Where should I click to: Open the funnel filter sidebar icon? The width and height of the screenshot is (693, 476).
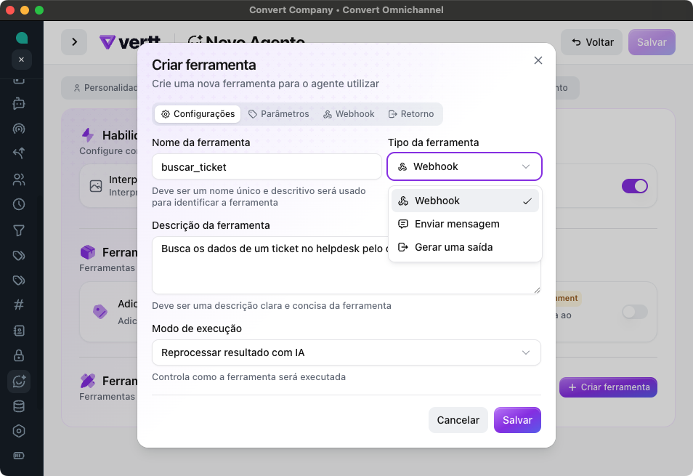19,230
